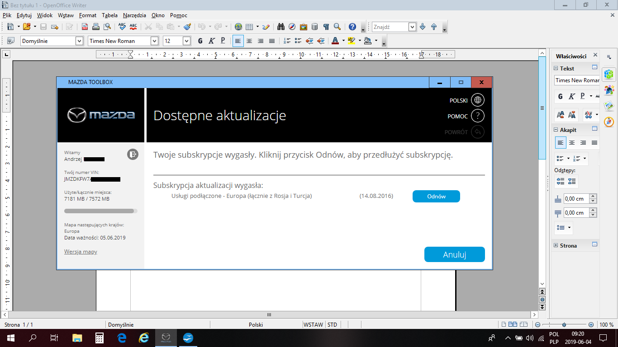The image size is (618, 347).
Task: Open Find & Replace binoculars icon
Action: point(280,27)
